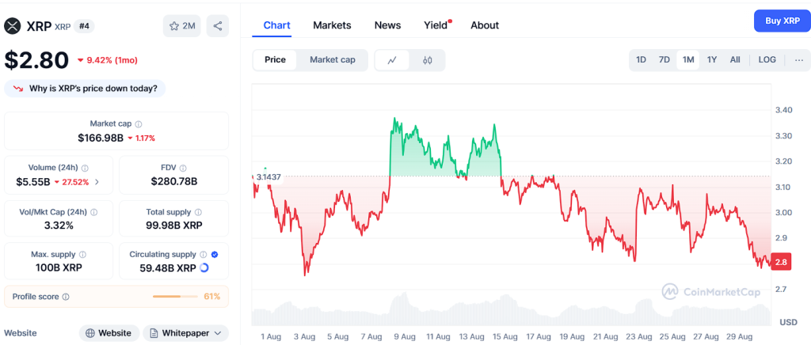
Task: Click the Profile score info icon
Action: (66, 297)
